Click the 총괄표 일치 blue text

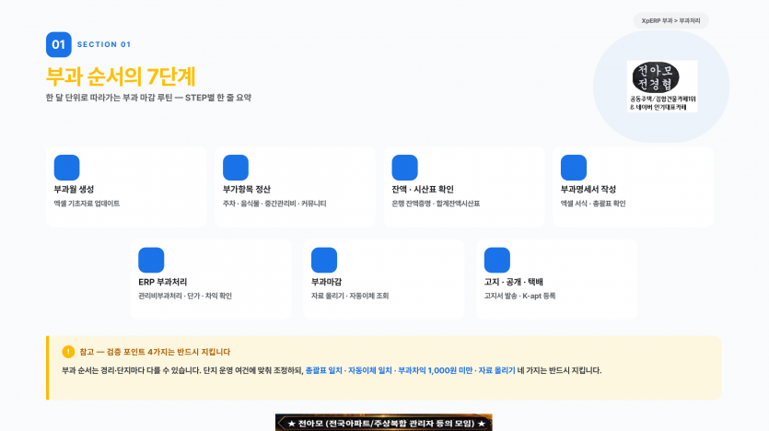[x=323, y=371]
